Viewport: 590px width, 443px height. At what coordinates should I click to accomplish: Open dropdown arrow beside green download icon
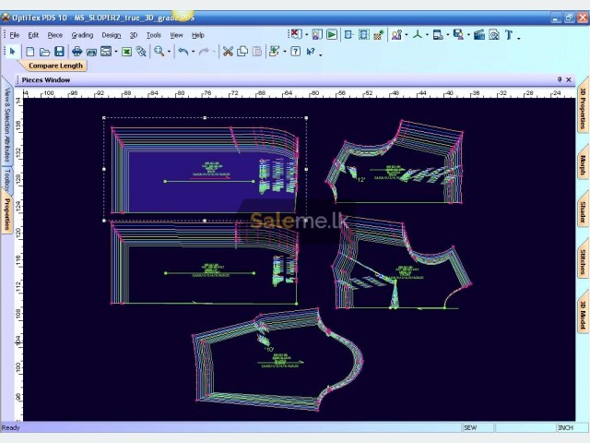(x=285, y=52)
